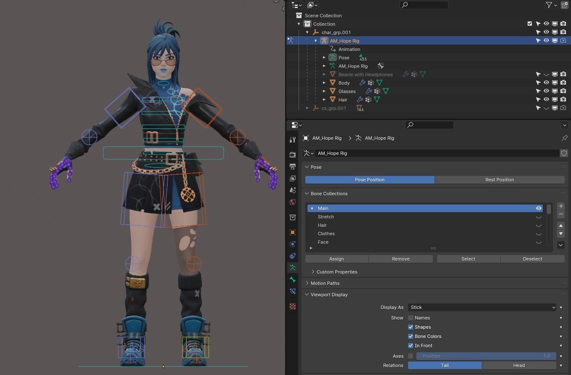The image size is (571, 375).
Task: Open the Object properties tab
Action: pyautogui.click(x=293, y=232)
